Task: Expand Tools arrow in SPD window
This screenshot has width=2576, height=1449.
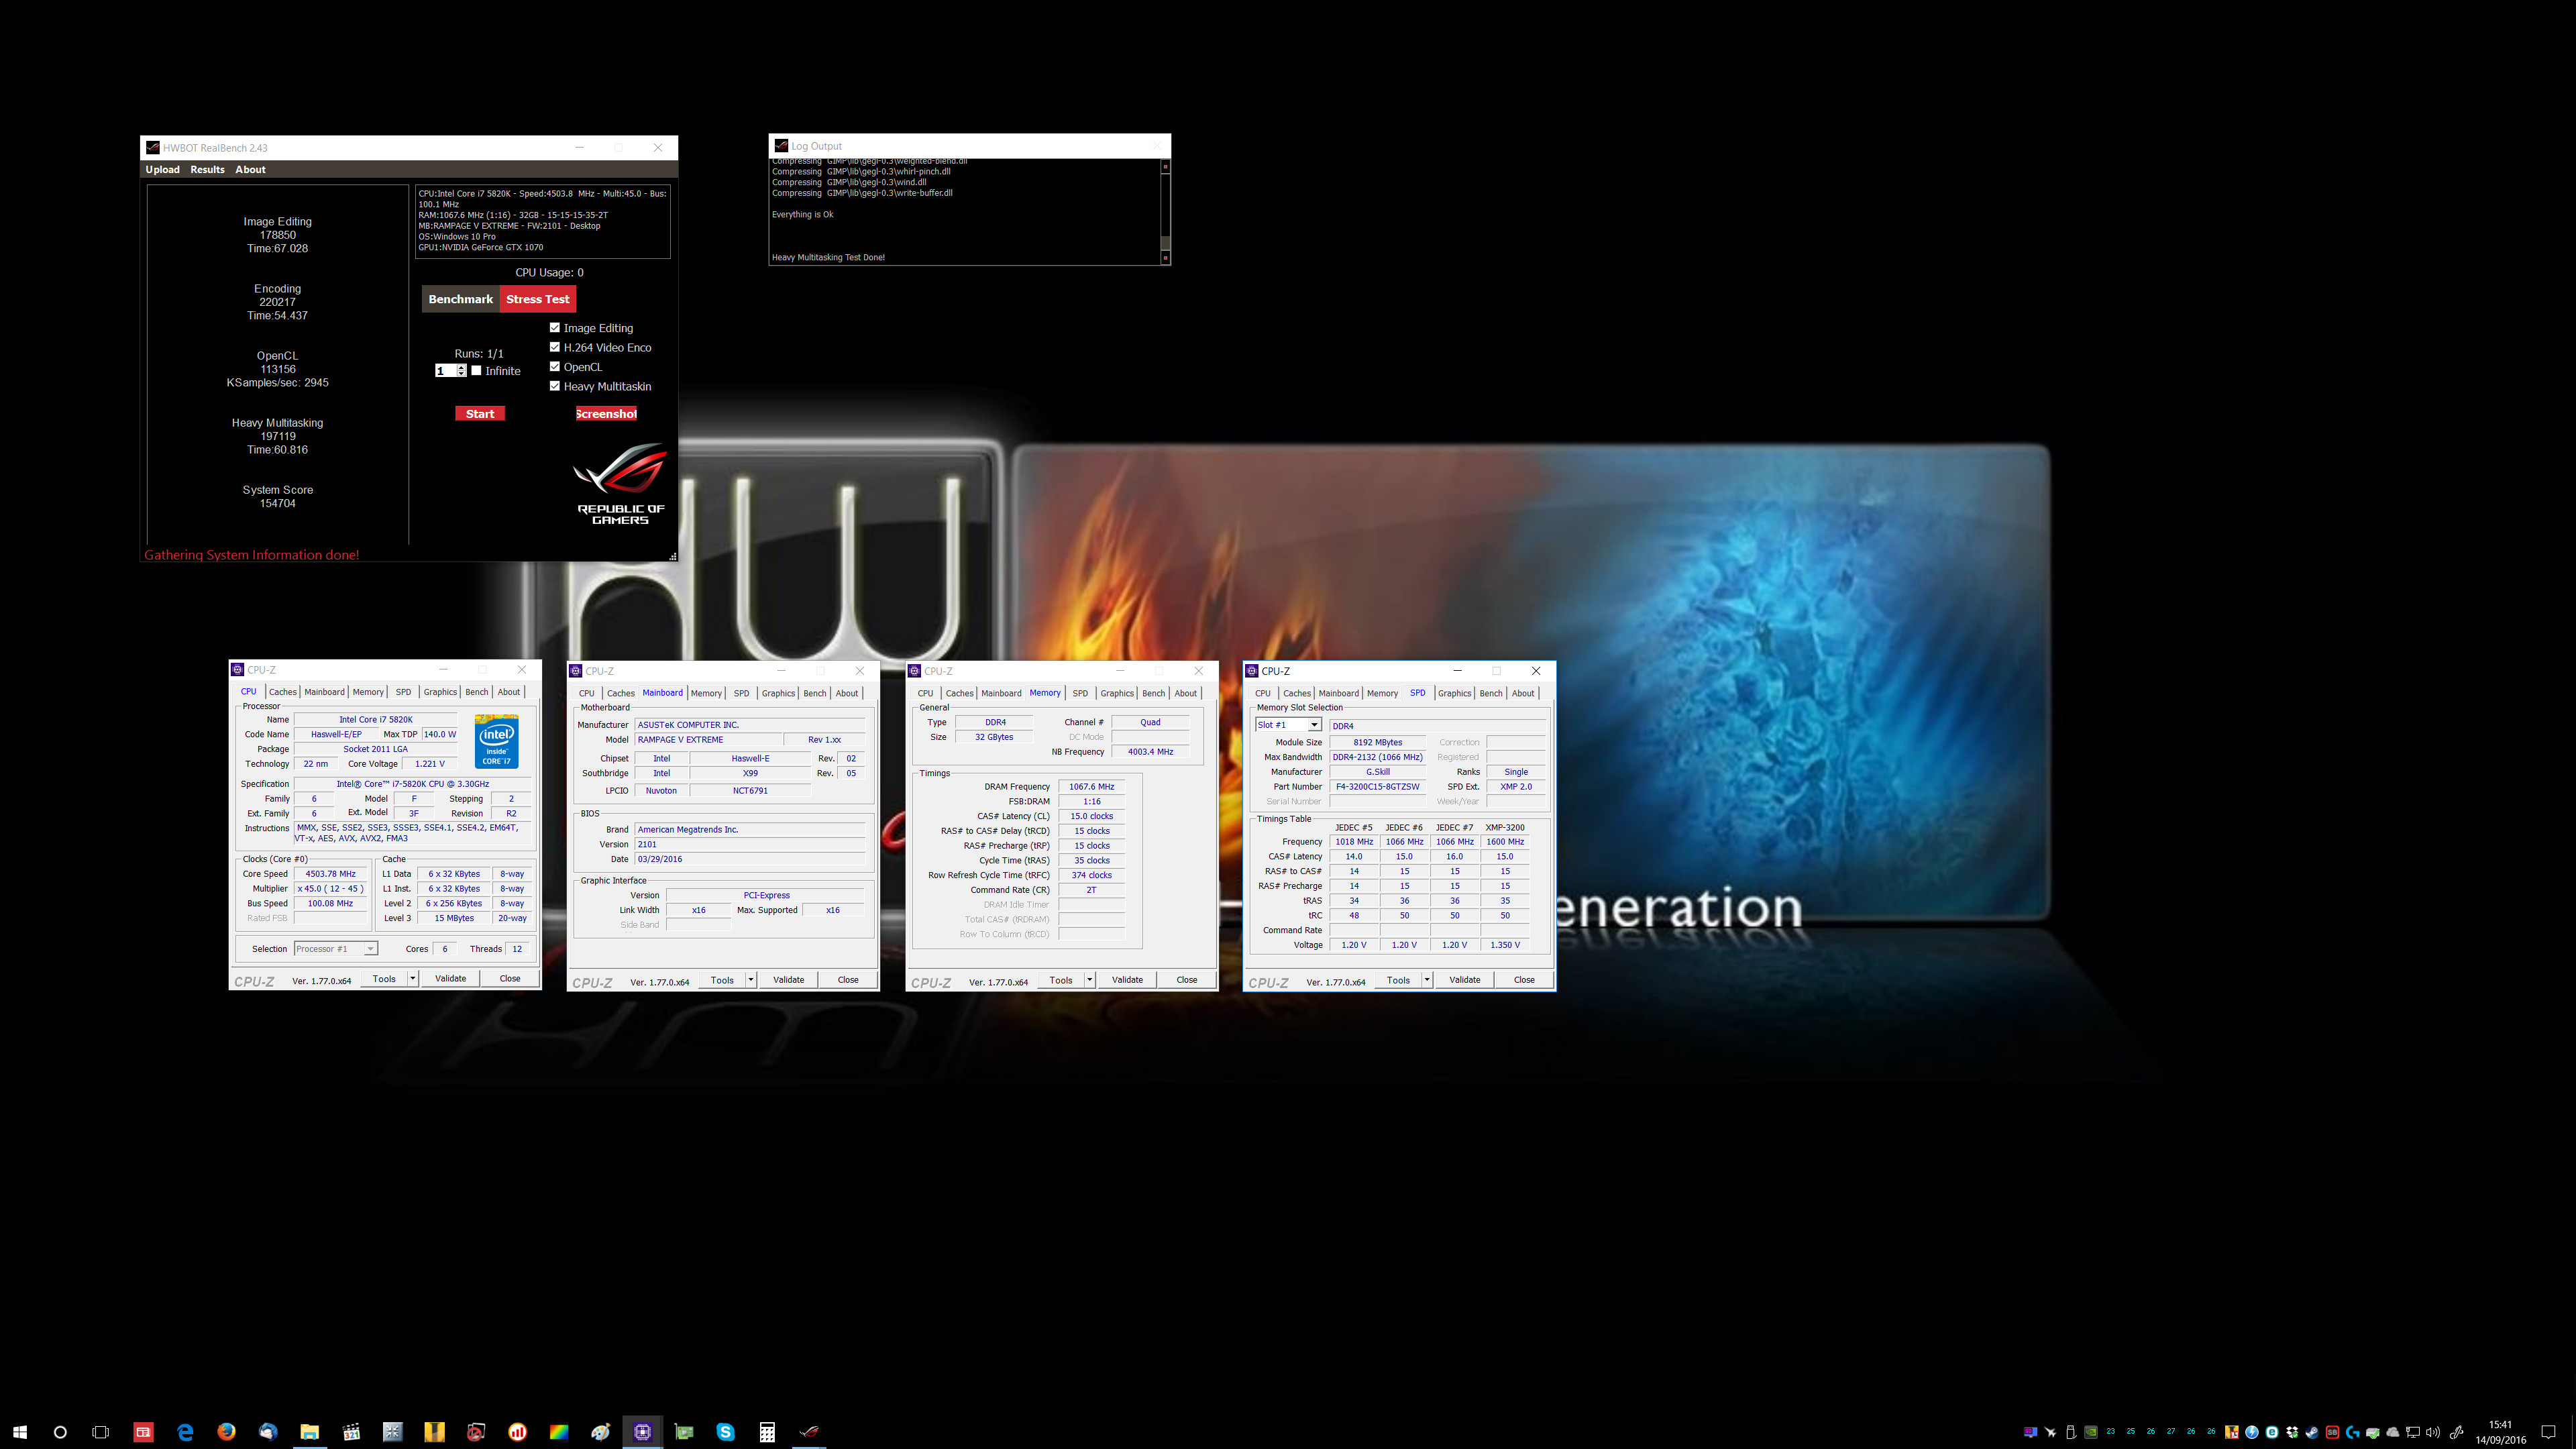Action: click(1427, 980)
